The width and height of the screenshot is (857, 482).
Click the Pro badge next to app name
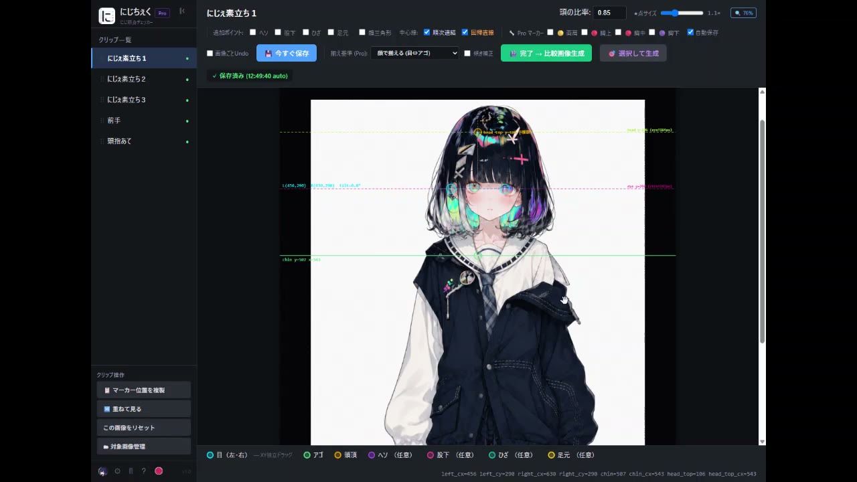[x=162, y=13]
